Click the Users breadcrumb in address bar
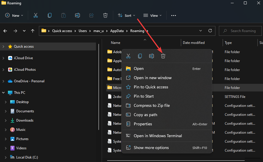Screen dimensions: 263x162 (83, 31)
